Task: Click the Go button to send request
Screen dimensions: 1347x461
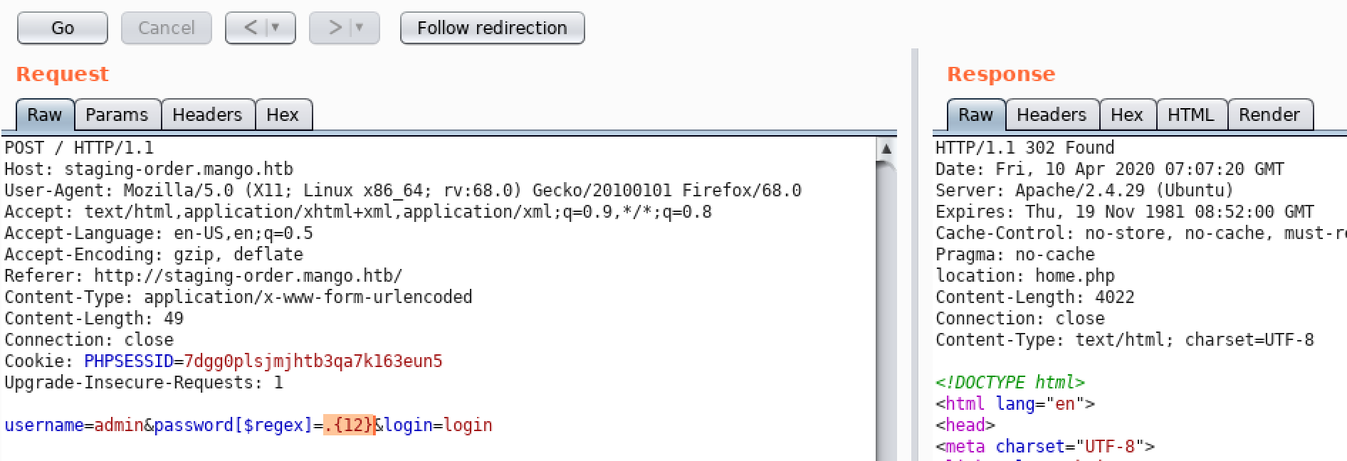Action: point(63,28)
